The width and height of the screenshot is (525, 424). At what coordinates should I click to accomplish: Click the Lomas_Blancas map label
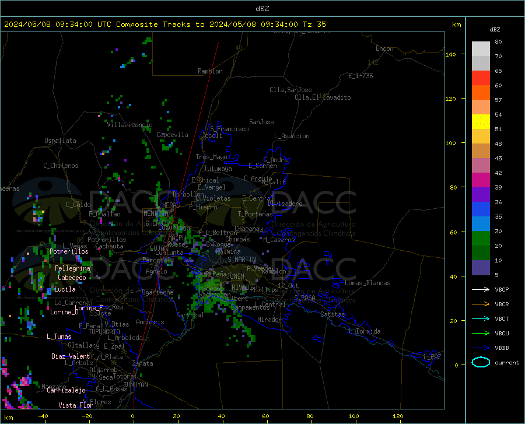pyautogui.click(x=367, y=283)
